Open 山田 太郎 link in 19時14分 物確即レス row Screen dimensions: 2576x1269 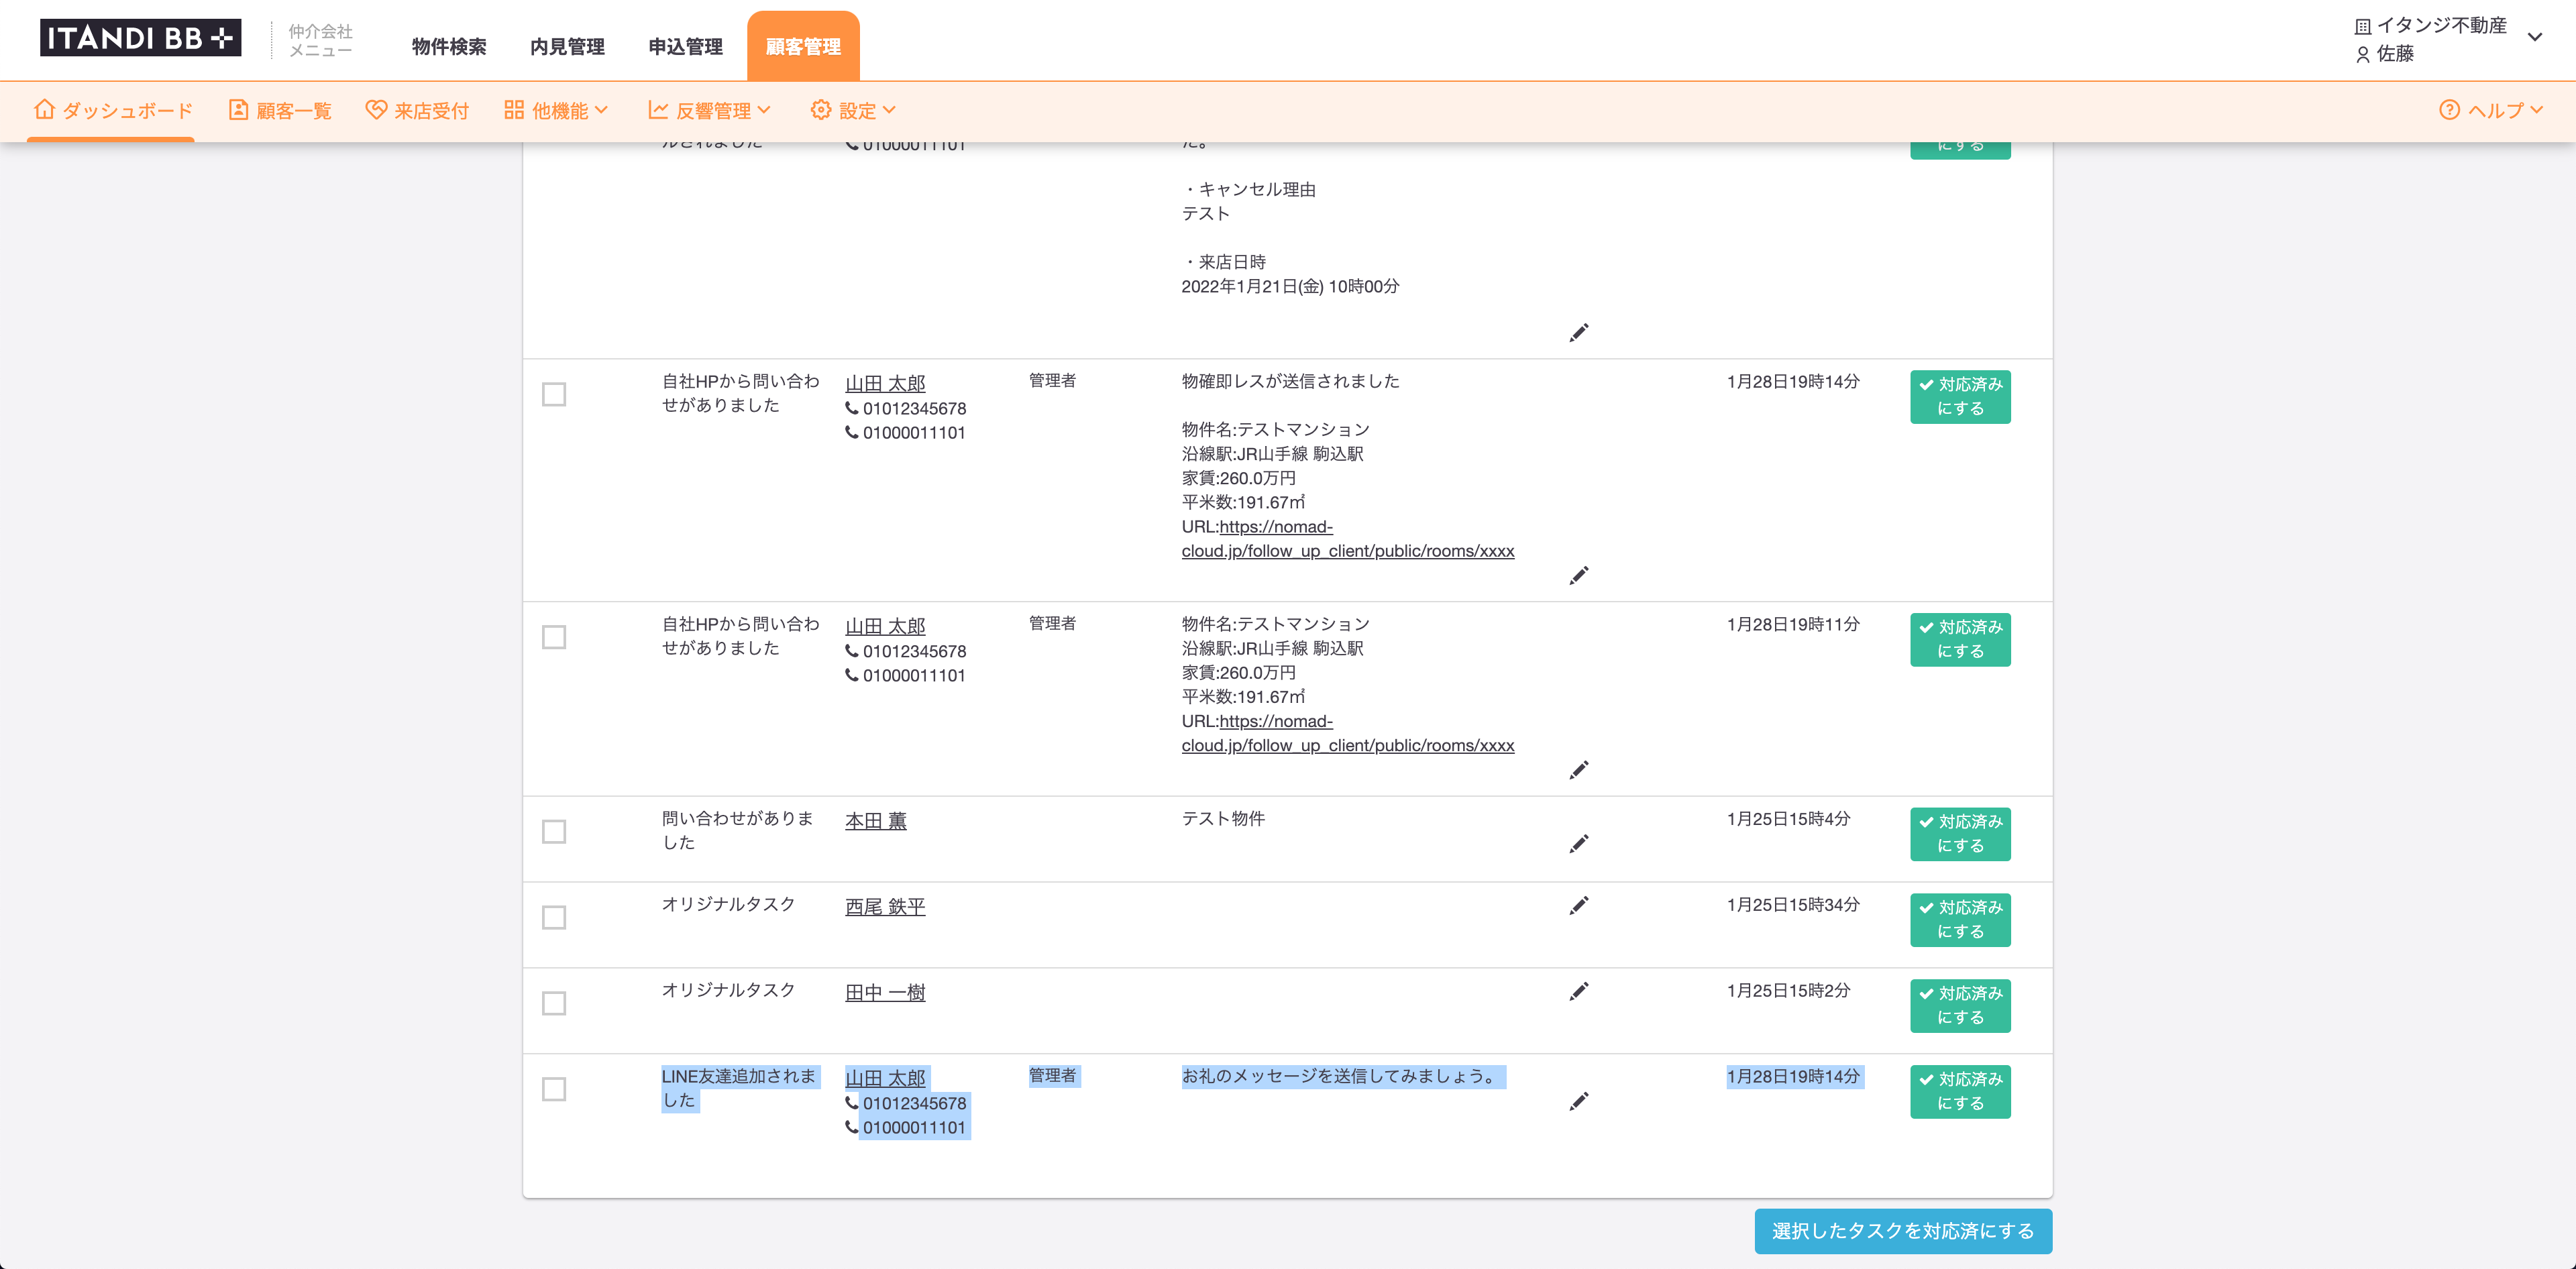tap(885, 384)
